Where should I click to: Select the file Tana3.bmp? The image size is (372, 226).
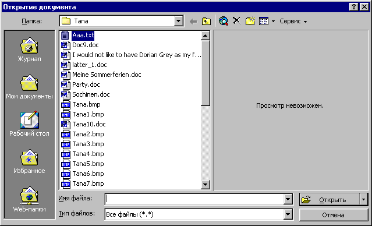click(88, 144)
